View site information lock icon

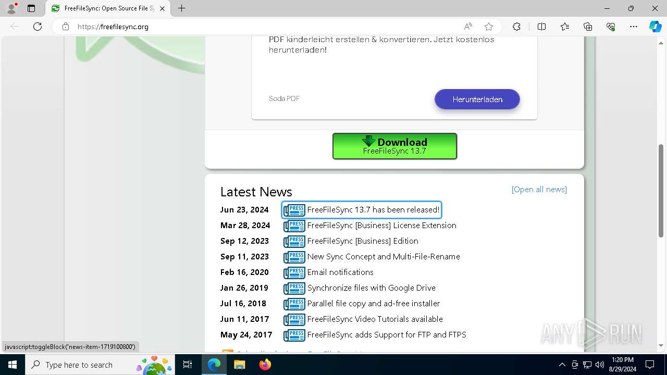pos(66,27)
